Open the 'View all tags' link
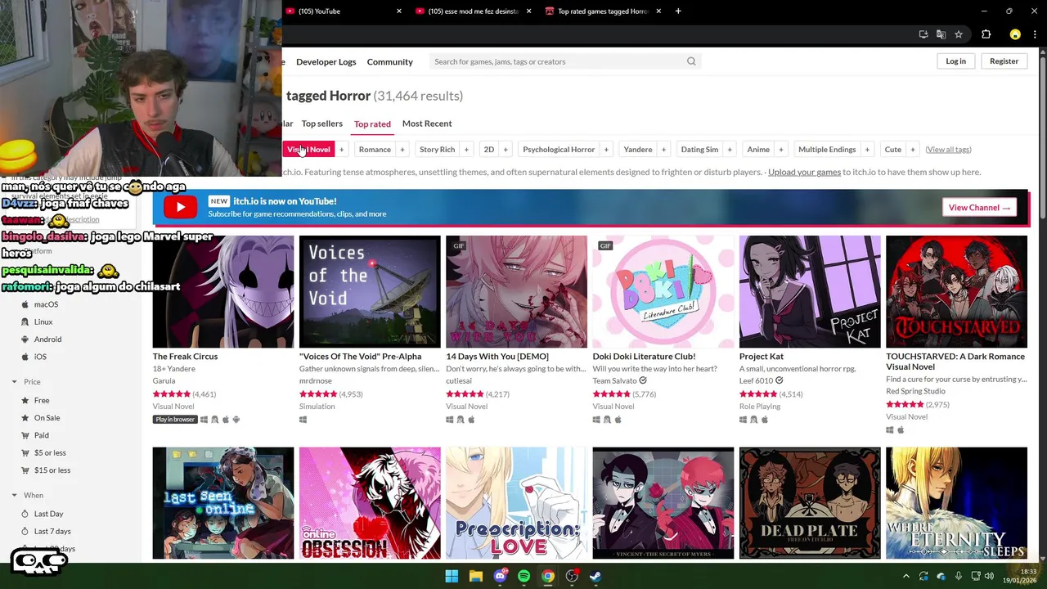The height and width of the screenshot is (589, 1047). [948, 150]
